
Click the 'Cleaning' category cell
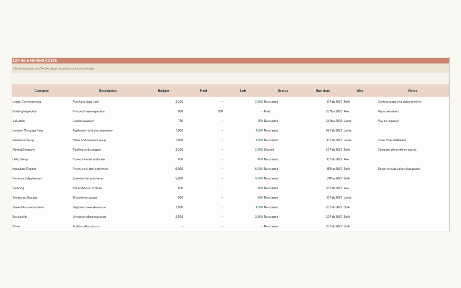18,188
